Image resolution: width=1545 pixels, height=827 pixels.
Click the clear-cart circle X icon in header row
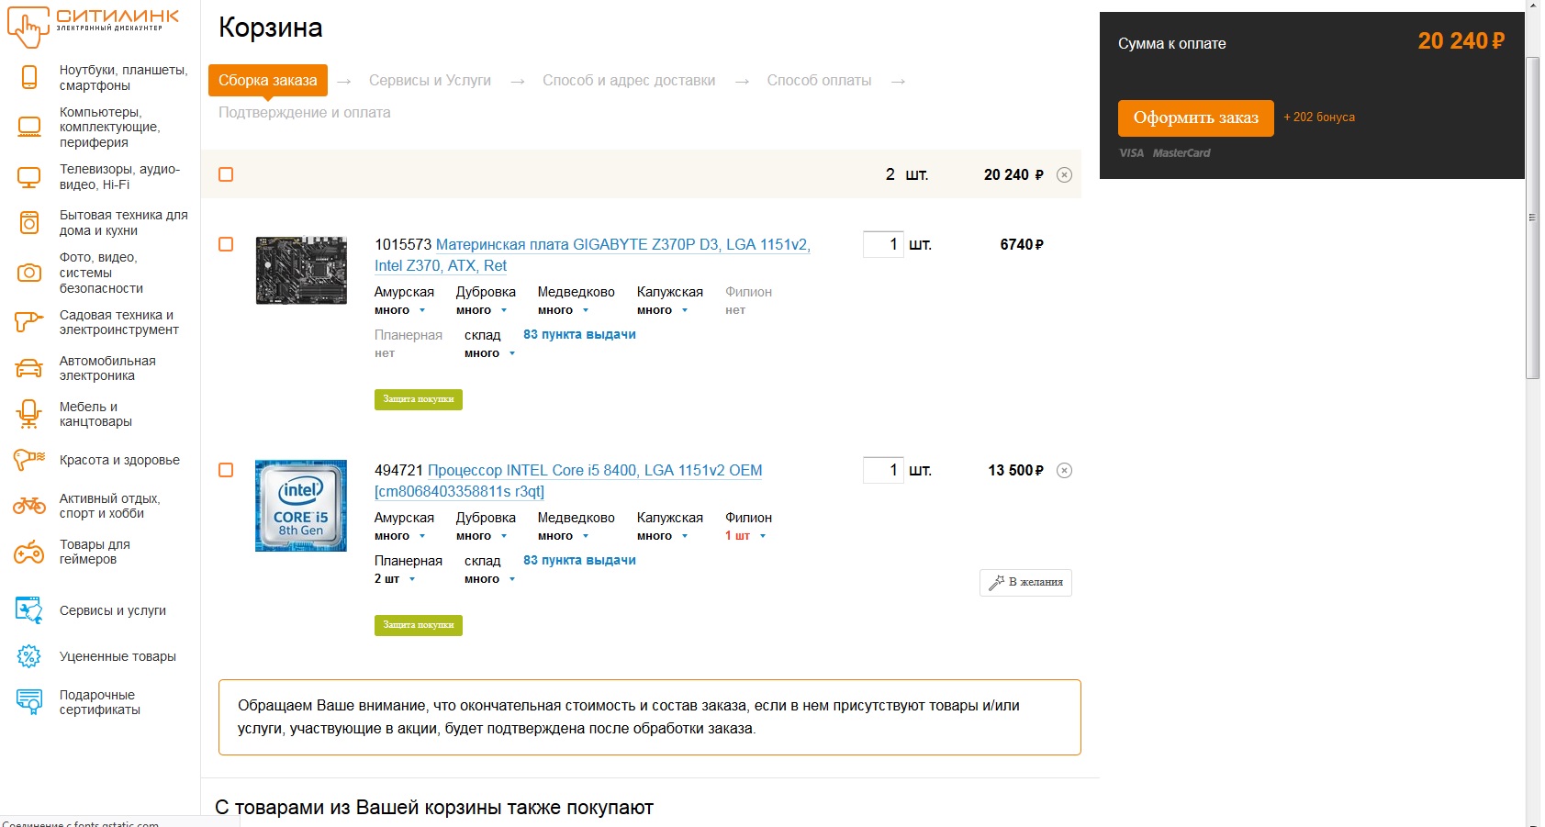click(1064, 175)
